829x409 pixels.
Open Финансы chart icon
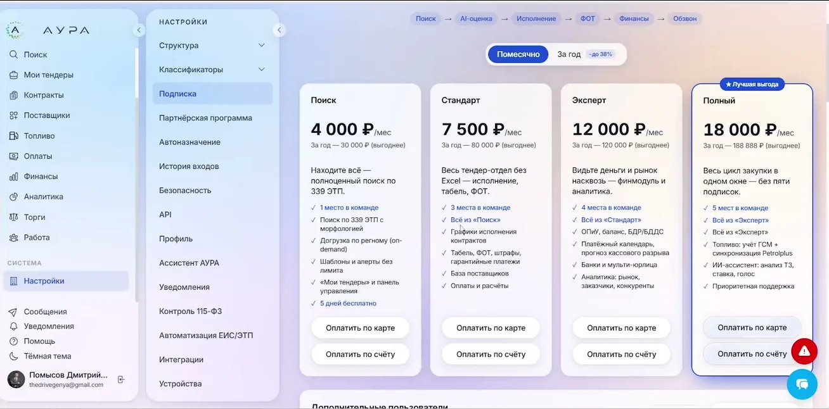click(13, 177)
